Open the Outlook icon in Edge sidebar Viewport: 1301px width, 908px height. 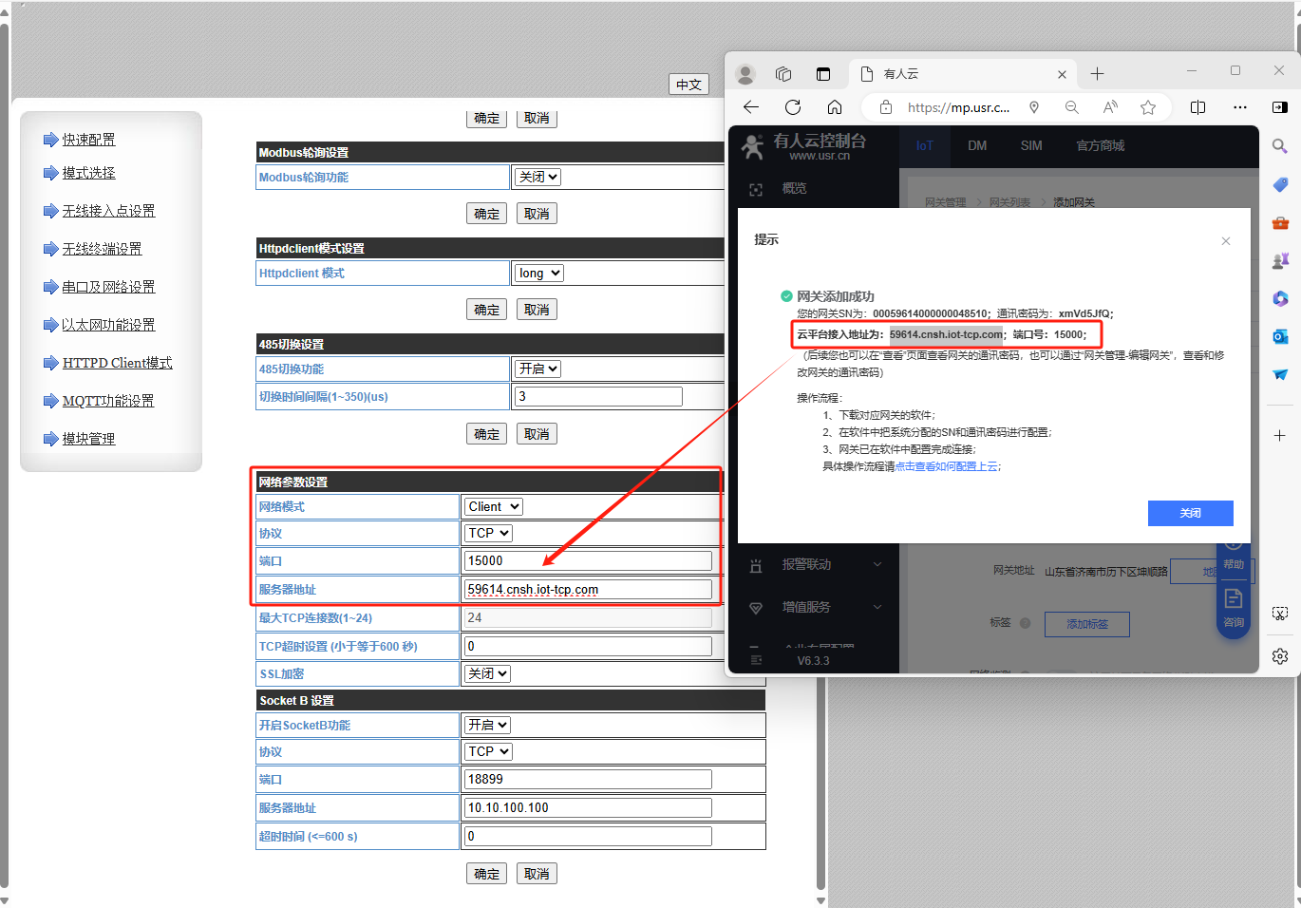tap(1280, 336)
